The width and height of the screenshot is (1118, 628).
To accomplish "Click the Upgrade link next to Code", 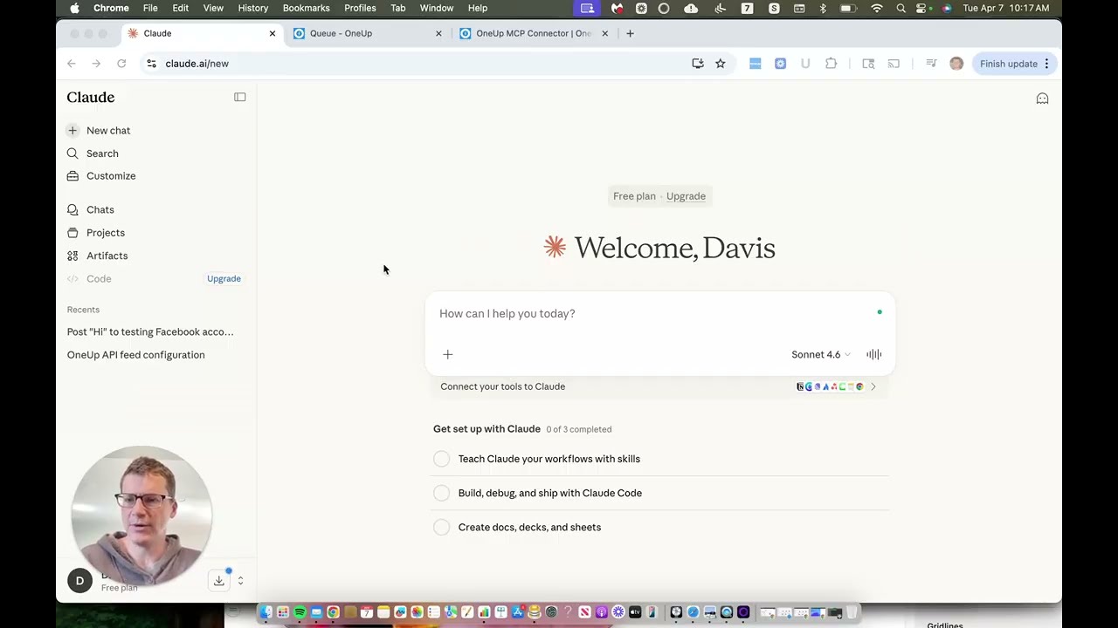I will [x=224, y=279].
